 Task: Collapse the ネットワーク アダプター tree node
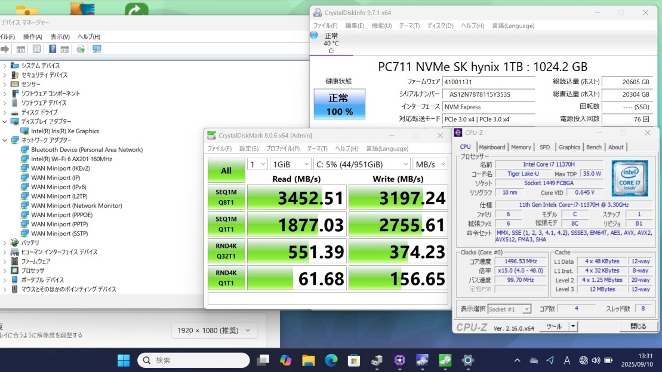5,140
